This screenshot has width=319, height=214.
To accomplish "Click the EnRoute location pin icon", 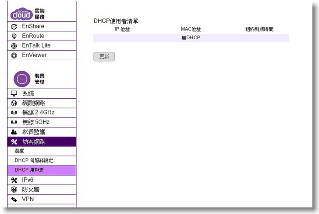I will (14, 36).
